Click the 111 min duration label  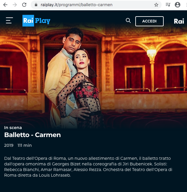25,145
